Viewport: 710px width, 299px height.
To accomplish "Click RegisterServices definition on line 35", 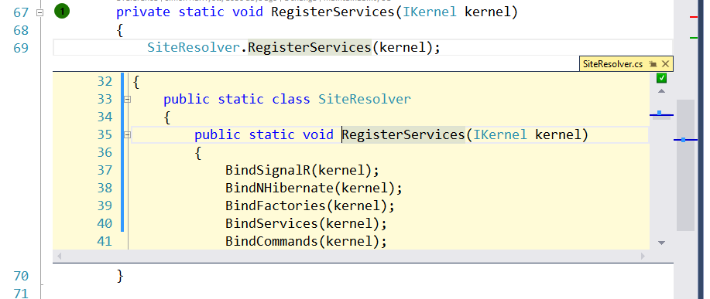I will coord(403,134).
